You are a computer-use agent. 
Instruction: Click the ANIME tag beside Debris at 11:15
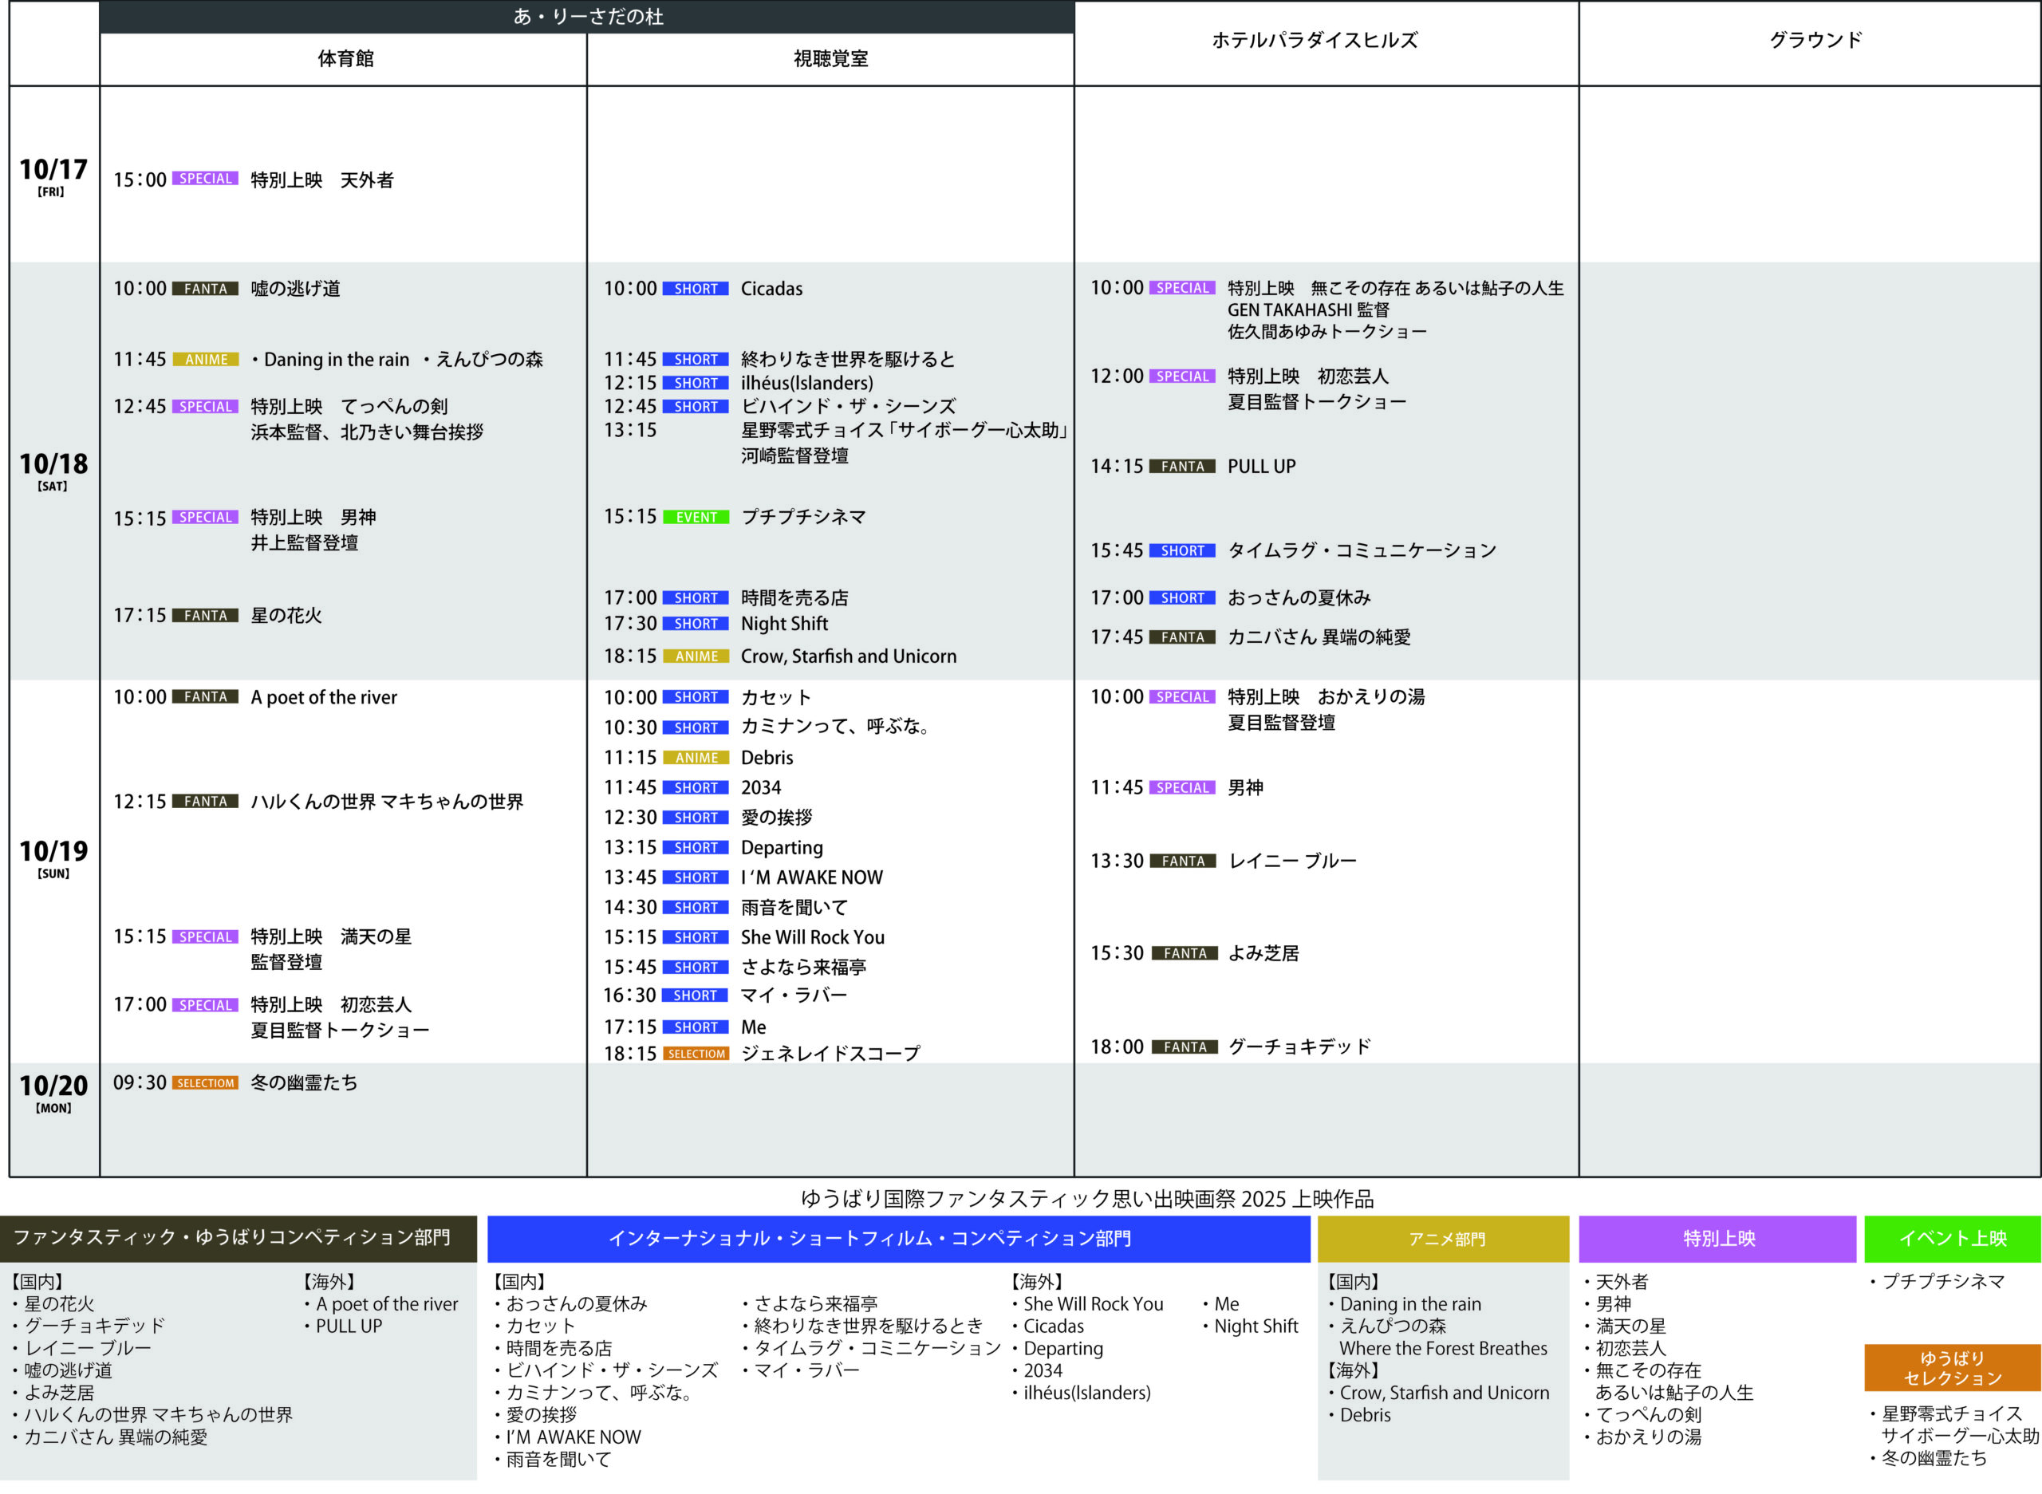click(x=696, y=758)
